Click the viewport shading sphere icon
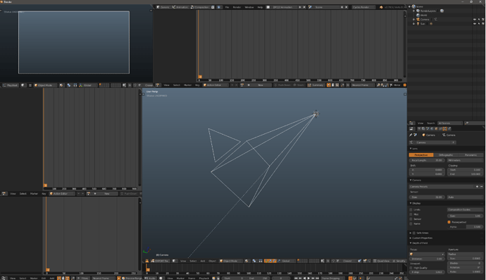The image size is (486, 280). (247, 261)
